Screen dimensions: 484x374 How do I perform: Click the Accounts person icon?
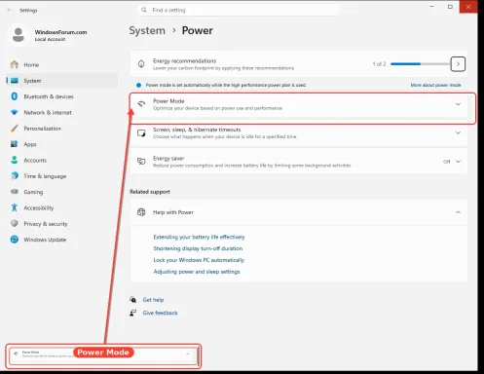click(x=15, y=160)
